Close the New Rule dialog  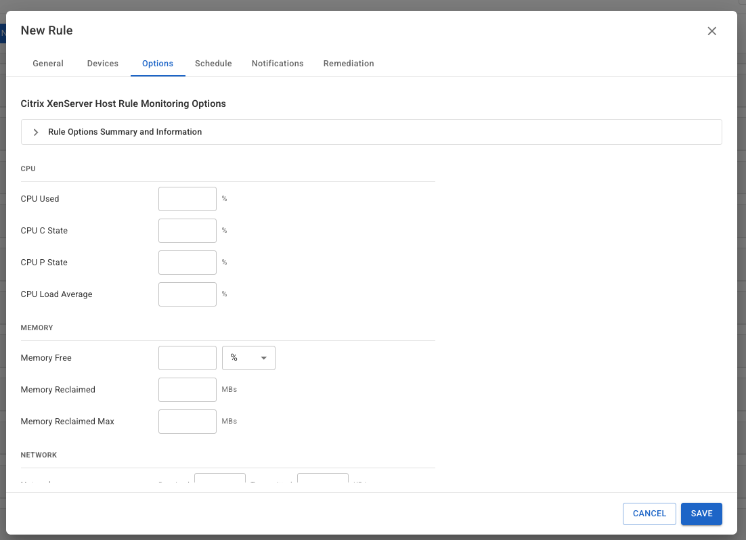click(x=711, y=31)
